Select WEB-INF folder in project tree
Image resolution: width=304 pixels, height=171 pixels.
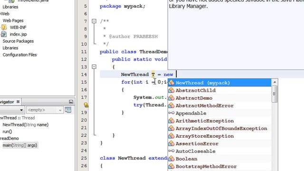click(18, 28)
